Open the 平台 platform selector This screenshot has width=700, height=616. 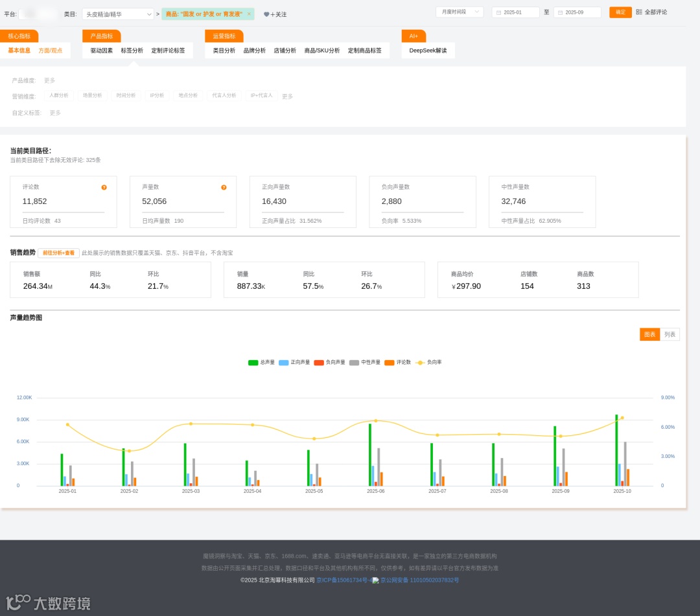(x=38, y=14)
